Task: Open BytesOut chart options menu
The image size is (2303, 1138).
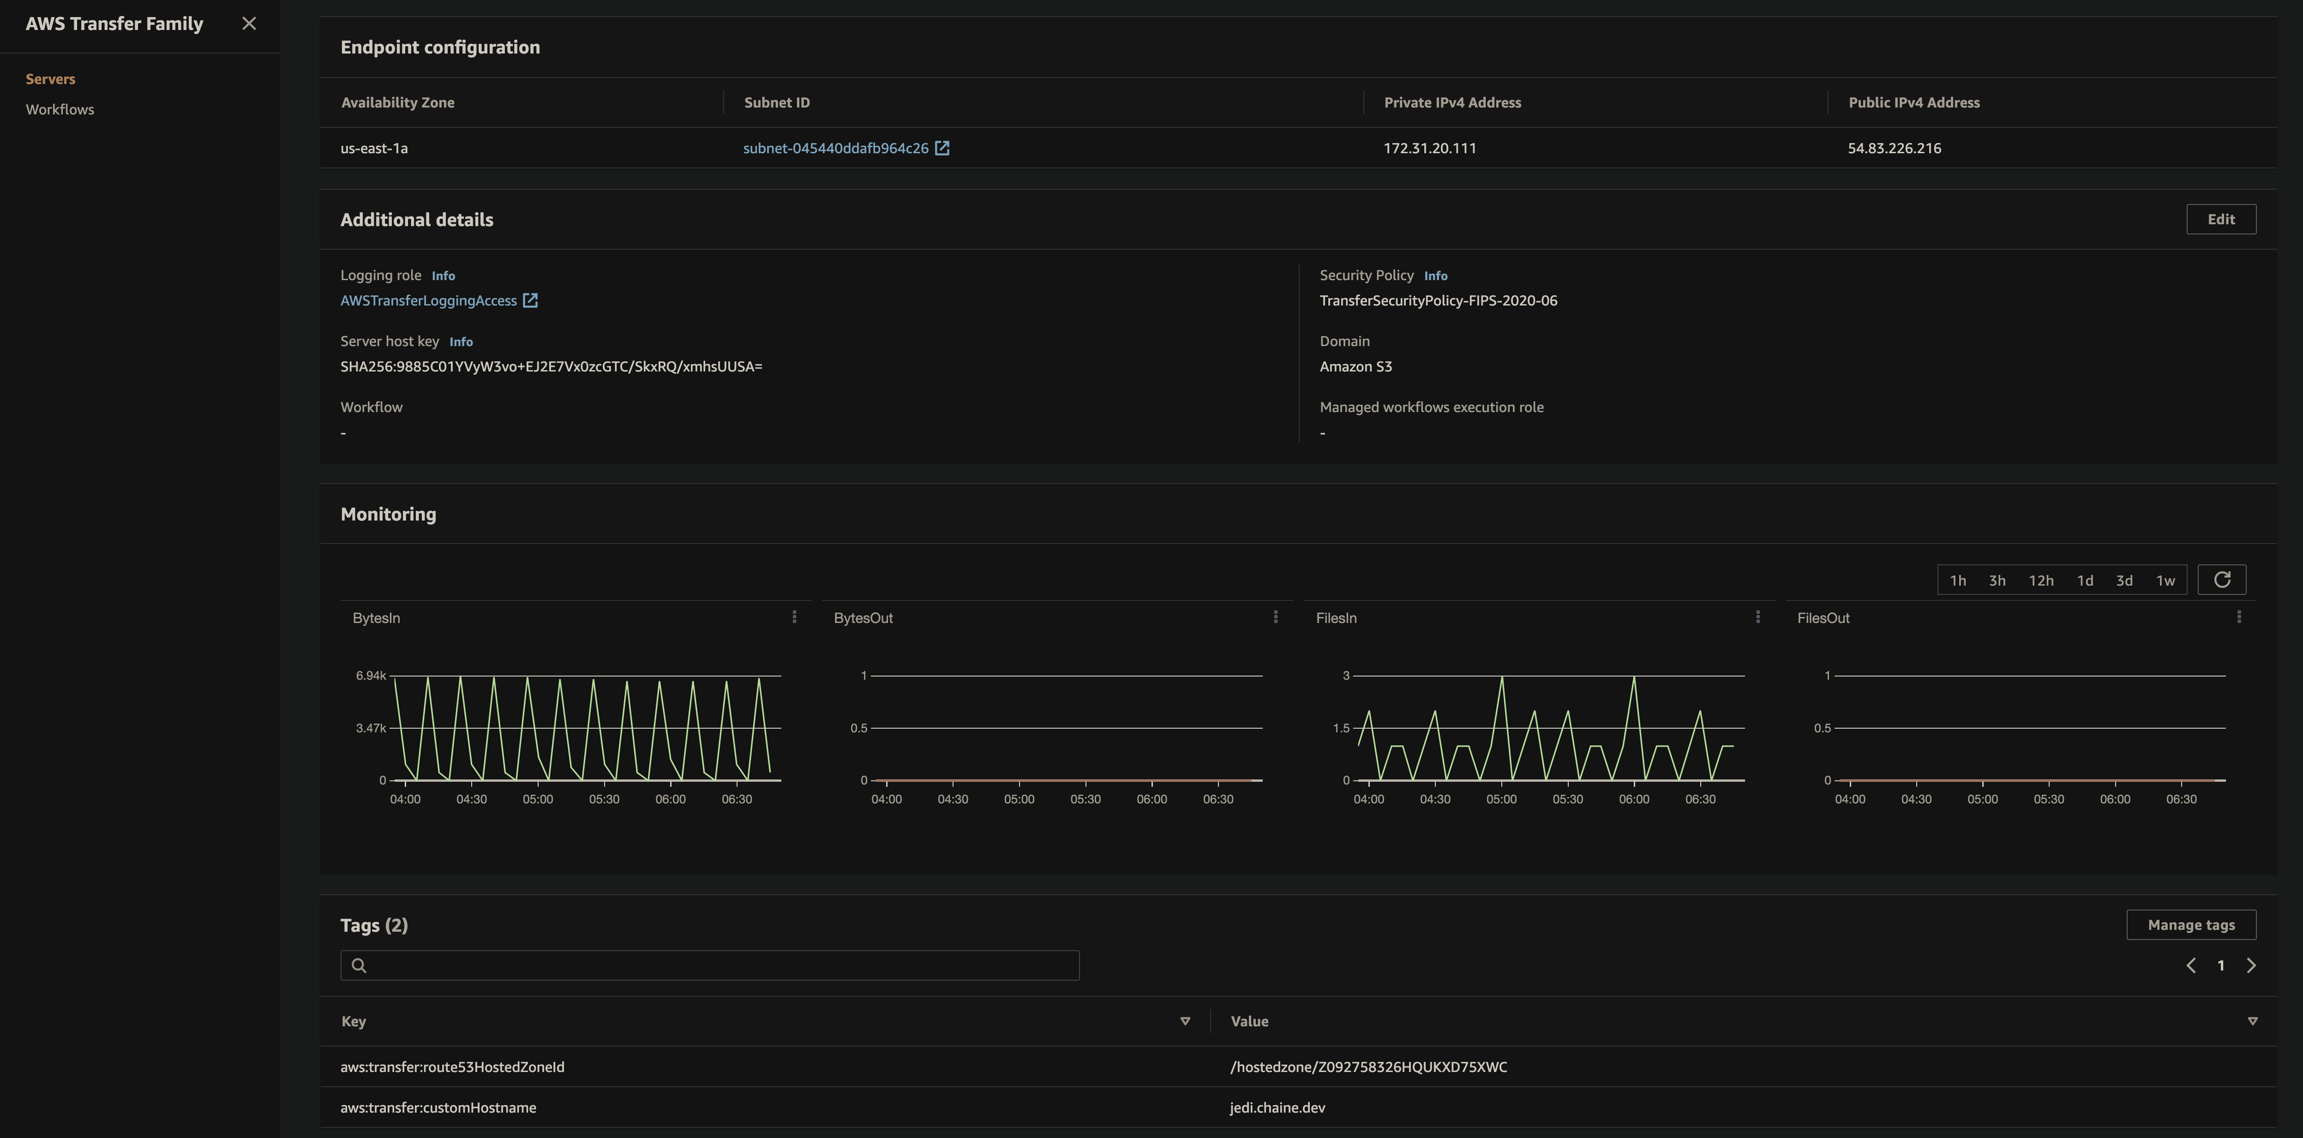Action: point(1276,617)
